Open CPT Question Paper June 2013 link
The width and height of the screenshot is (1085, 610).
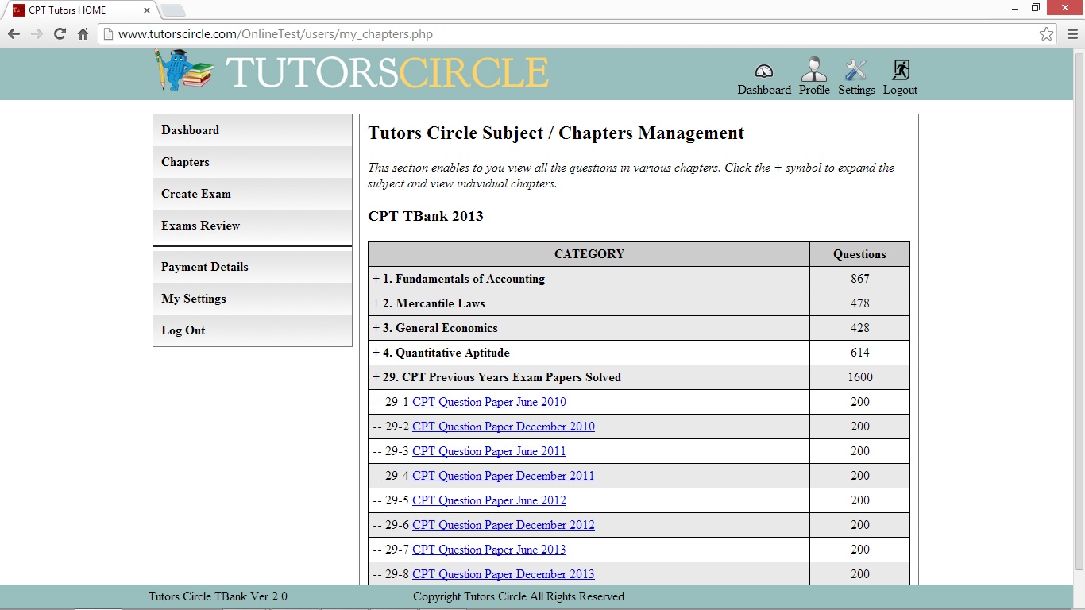coord(489,550)
